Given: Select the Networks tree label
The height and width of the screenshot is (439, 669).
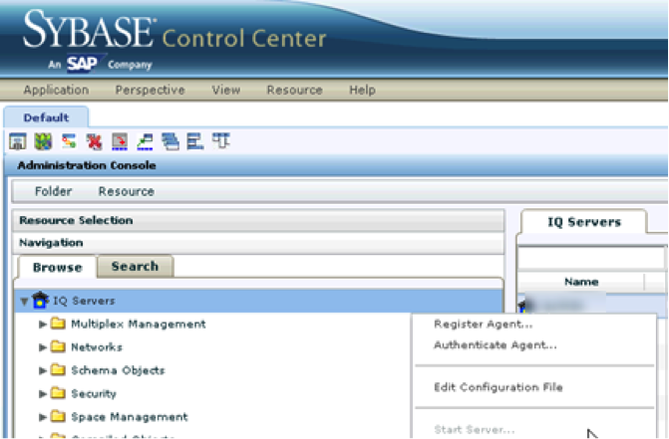Looking at the screenshot, I should pos(97,347).
